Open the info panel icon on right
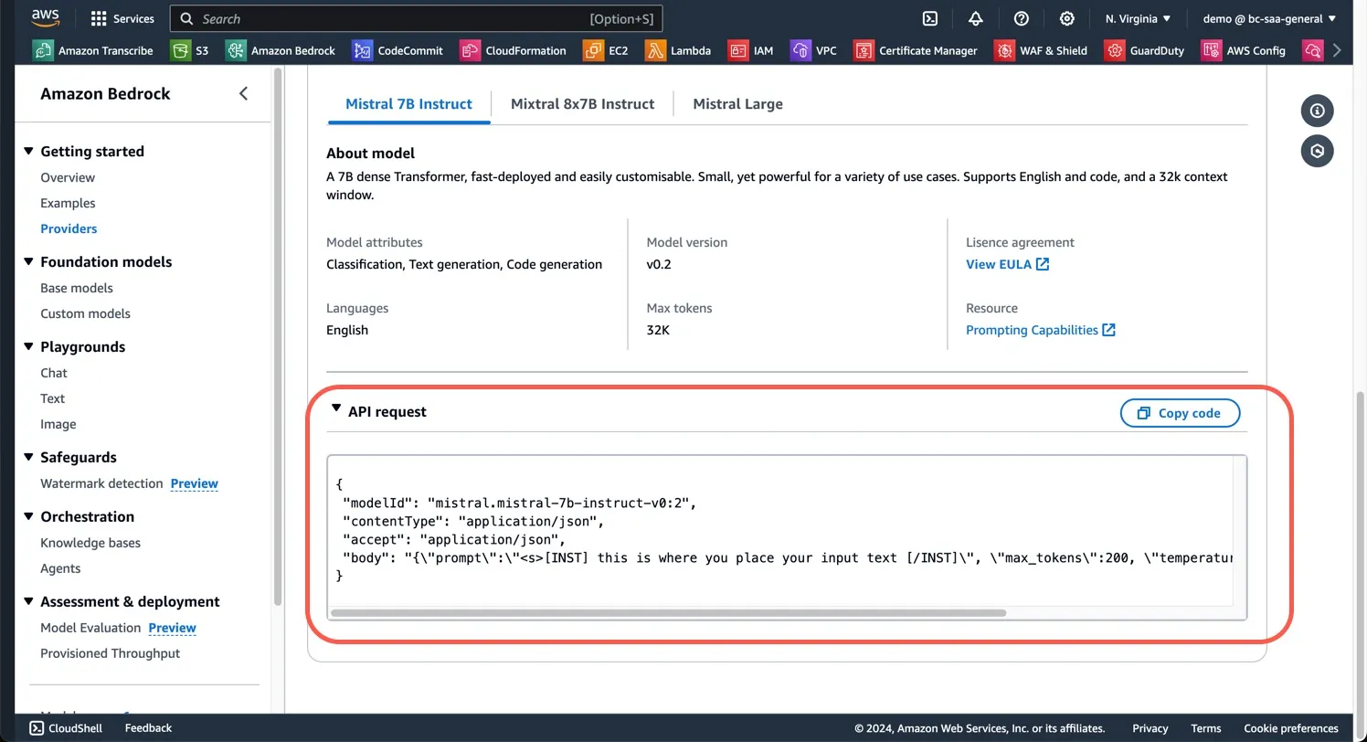This screenshot has width=1367, height=742. coord(1317,111)
